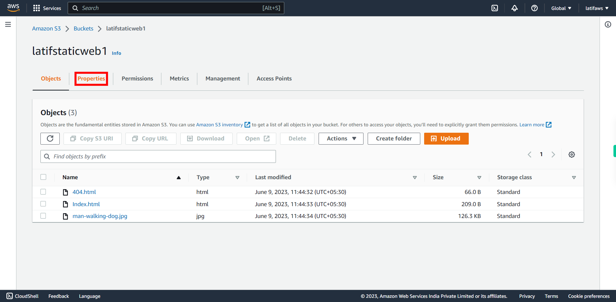
Task: Click the Delete button
Action: [x=297, y=138]
